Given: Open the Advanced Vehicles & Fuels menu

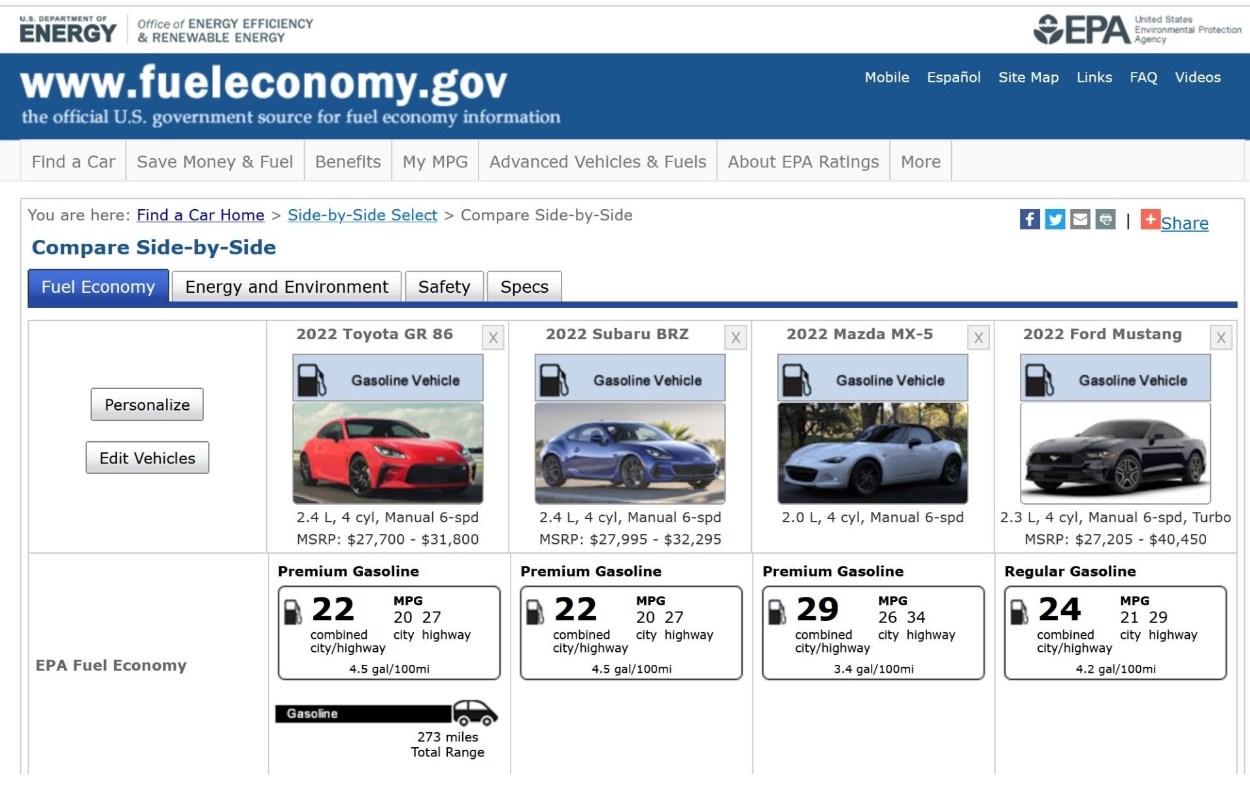Looking at the screenshot, I should pos(598,161).
